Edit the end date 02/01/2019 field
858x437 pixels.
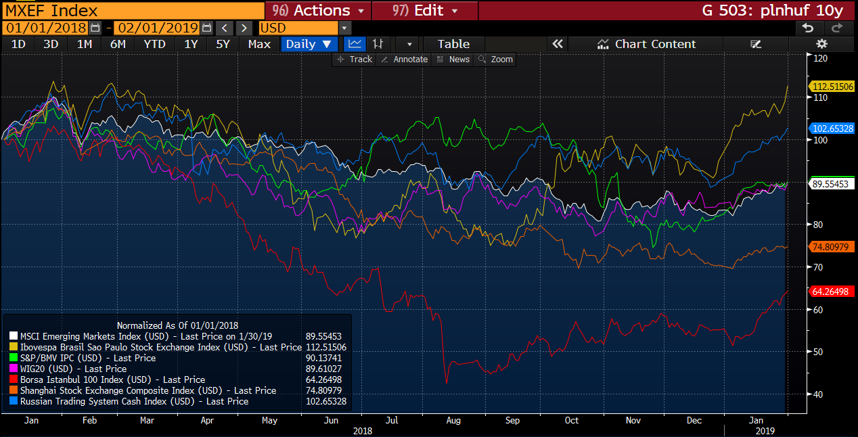click(x=157, y=28)
